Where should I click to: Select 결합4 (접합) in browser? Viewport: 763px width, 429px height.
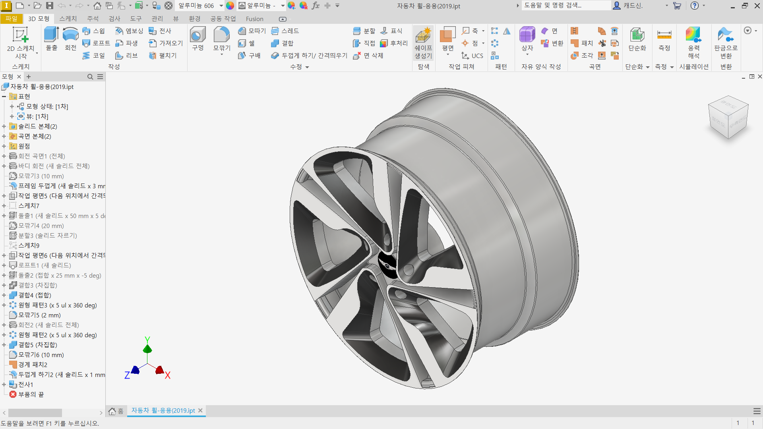[x=30, y=295]
